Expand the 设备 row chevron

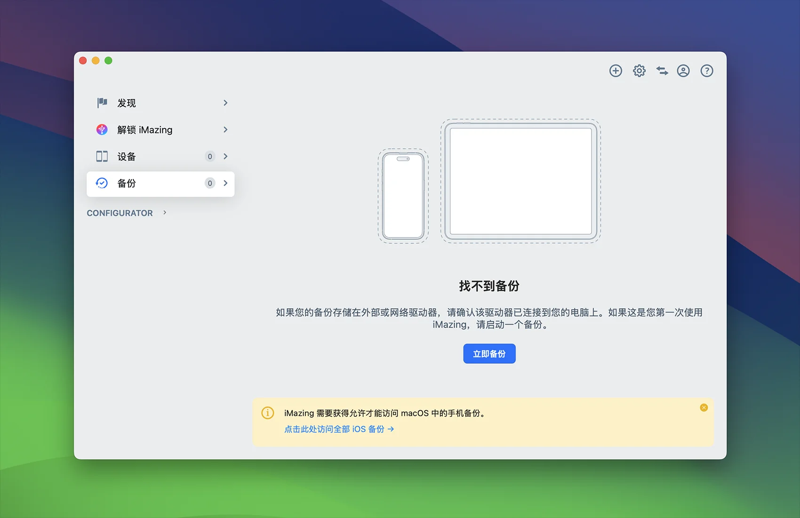(x=225, y=156)
